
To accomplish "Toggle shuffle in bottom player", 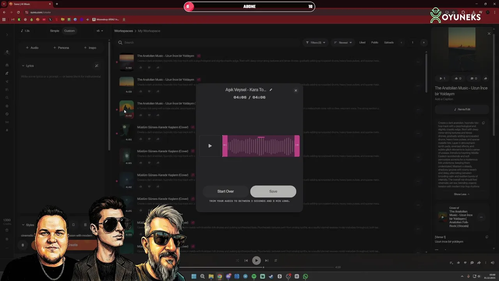I will (237, 261).
